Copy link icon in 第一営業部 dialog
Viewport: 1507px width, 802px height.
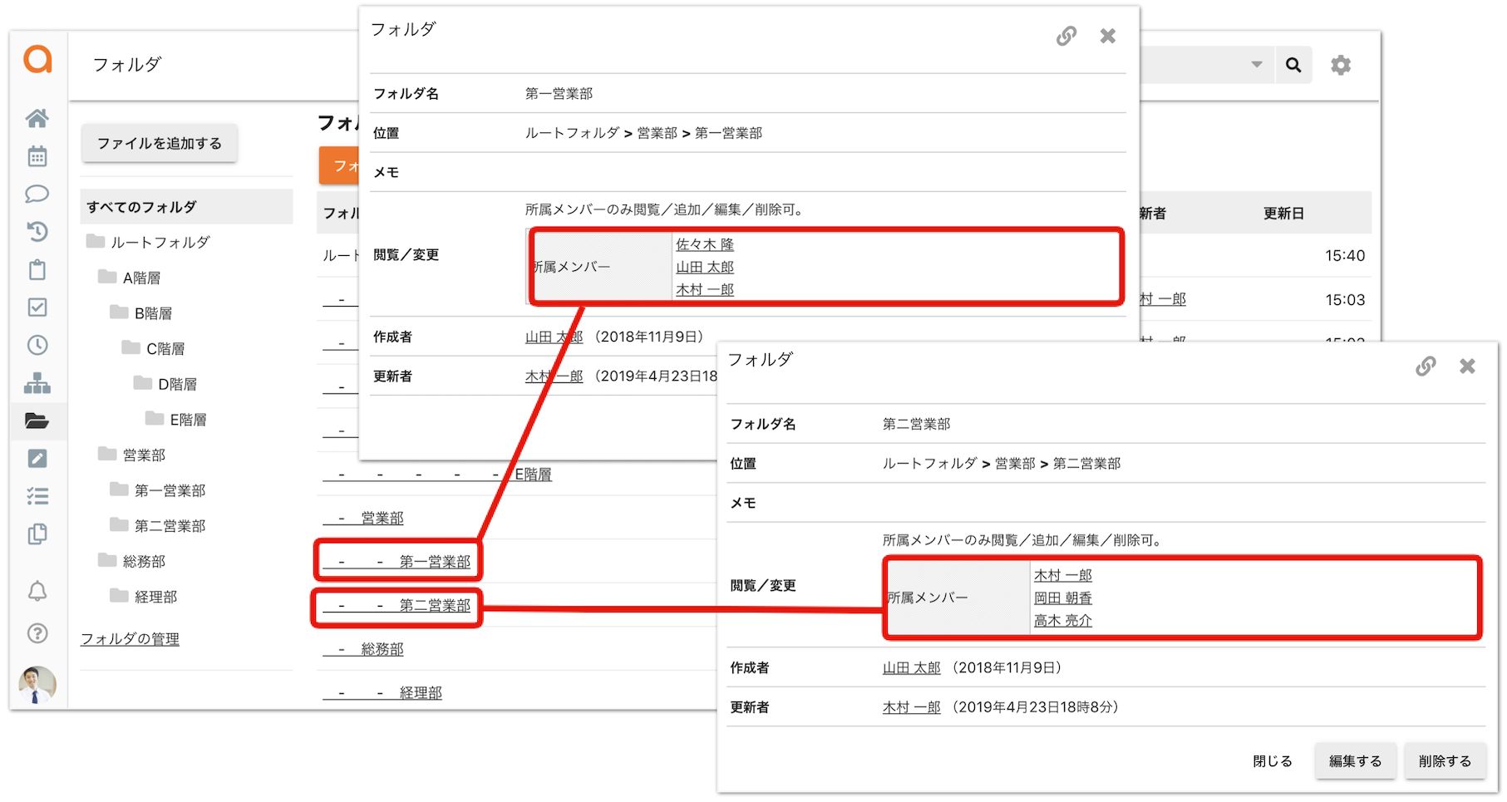point(1066,36)
